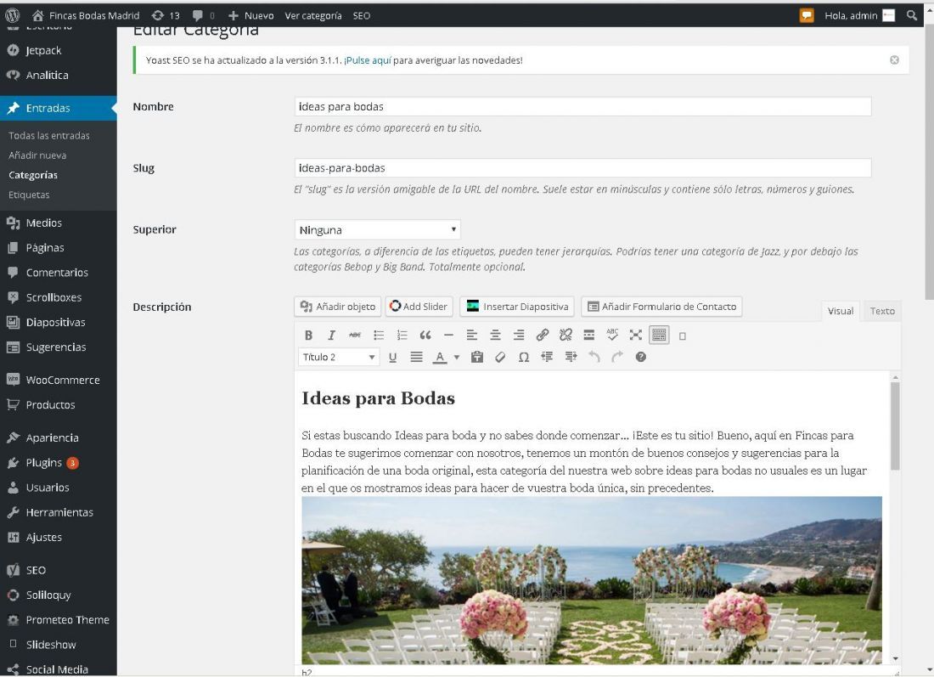Remove link with unlink icon

pyautogui.click(x=565, y=336)
